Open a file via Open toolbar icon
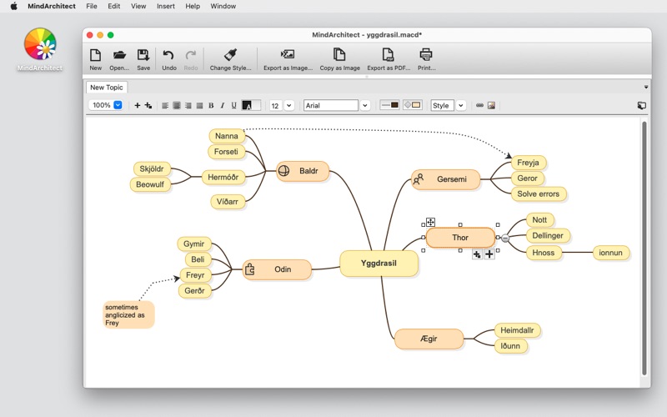Screen dimensions: 667x417 tap(119, 59)
